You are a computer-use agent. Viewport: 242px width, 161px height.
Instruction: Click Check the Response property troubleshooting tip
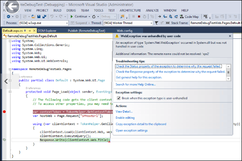[x=171, y=71]
